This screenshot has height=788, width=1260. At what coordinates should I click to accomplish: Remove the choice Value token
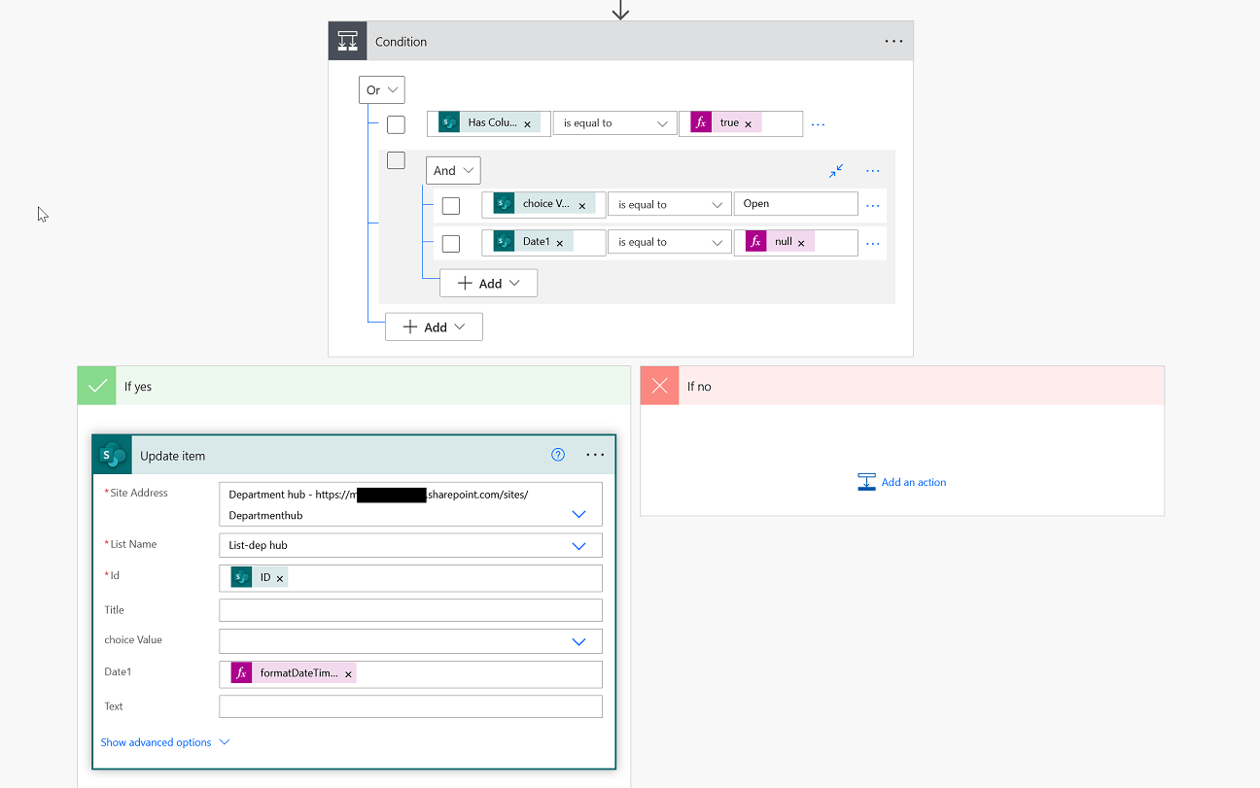coord(581,206)
